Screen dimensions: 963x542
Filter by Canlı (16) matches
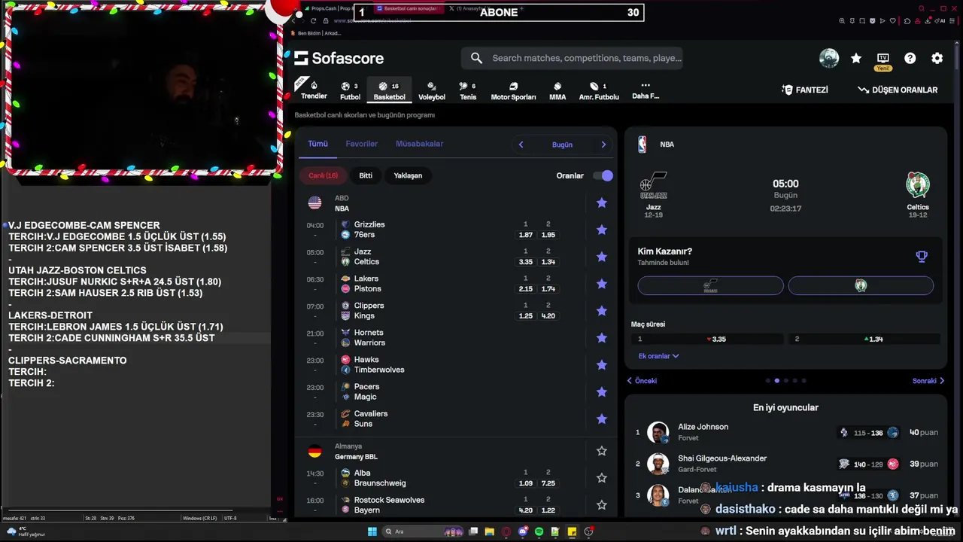323,175
